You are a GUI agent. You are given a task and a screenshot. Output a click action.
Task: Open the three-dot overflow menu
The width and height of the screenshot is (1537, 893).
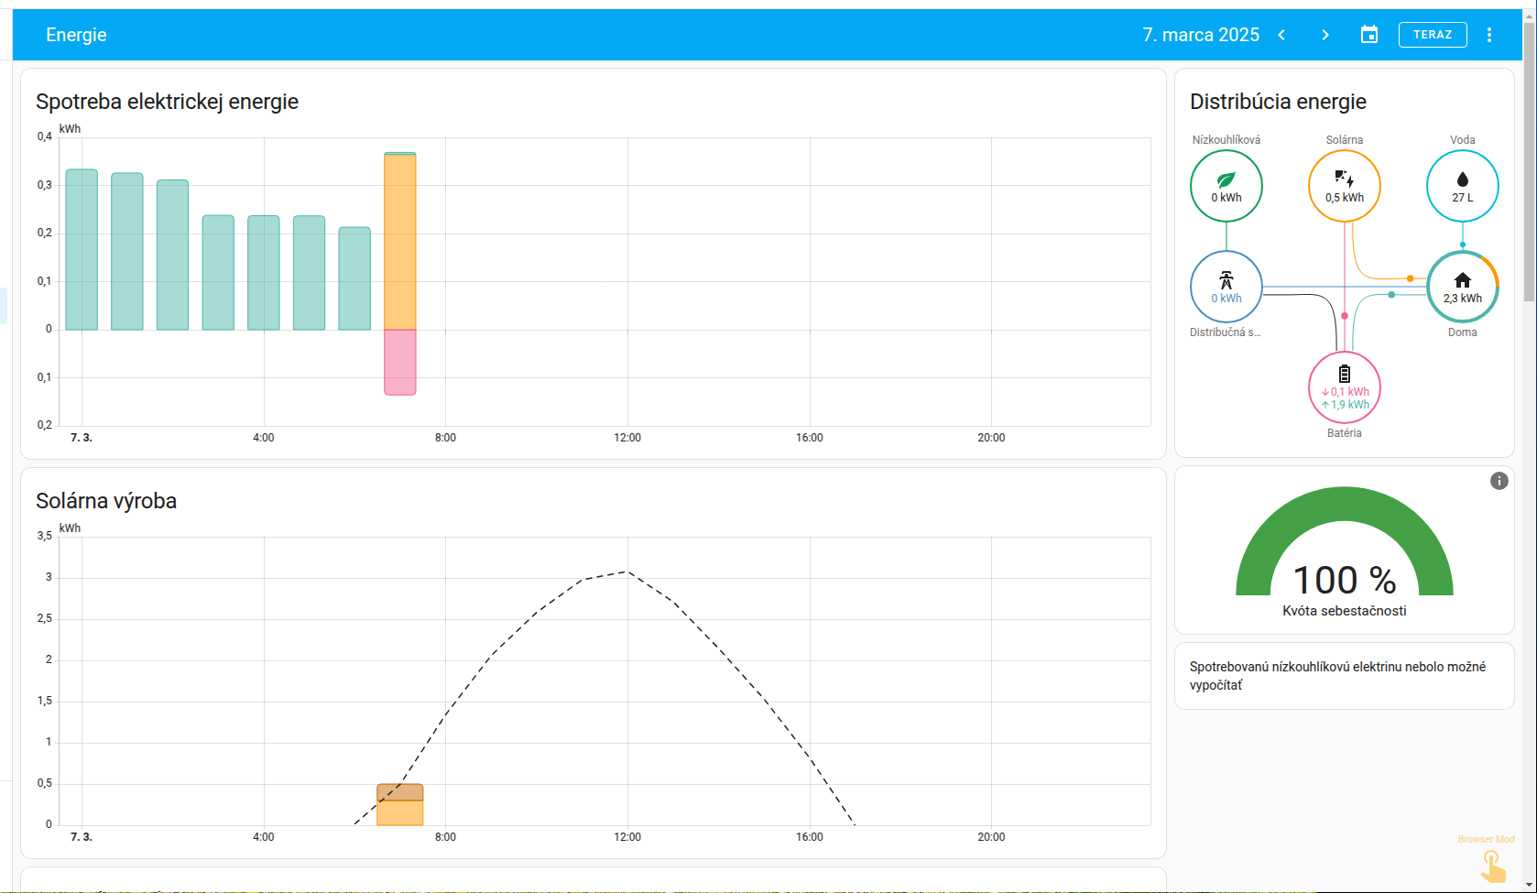pyautogui.click(x=1489, y=35)
